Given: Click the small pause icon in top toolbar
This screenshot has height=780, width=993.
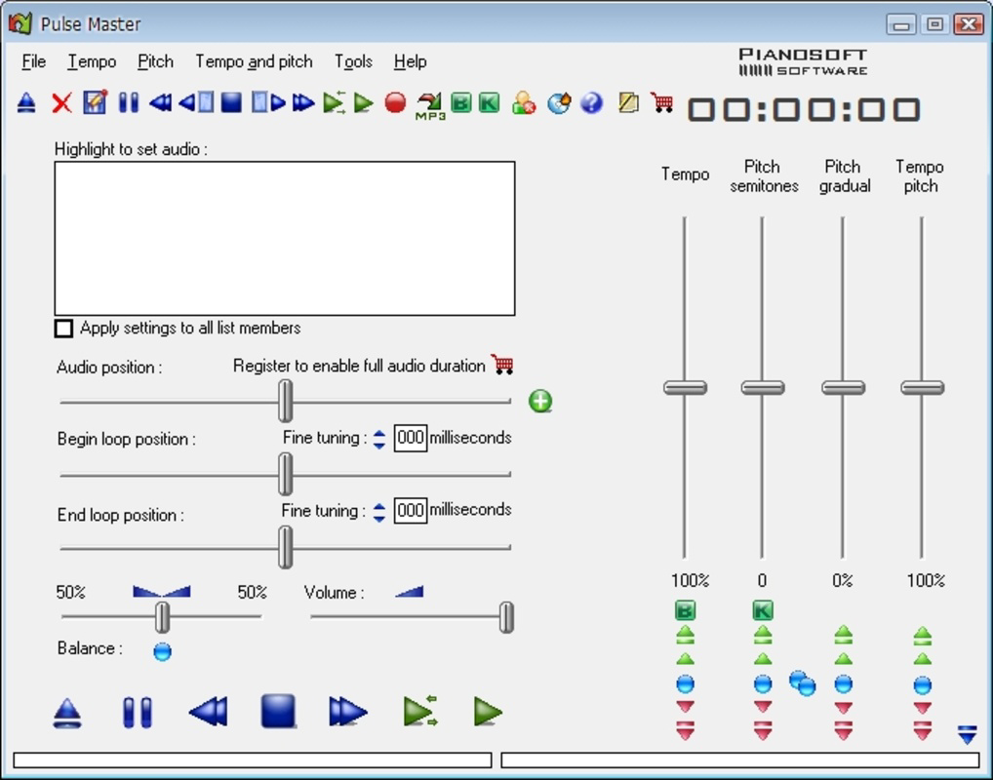Looking at the screenshot, I should [x=129, y=102].
